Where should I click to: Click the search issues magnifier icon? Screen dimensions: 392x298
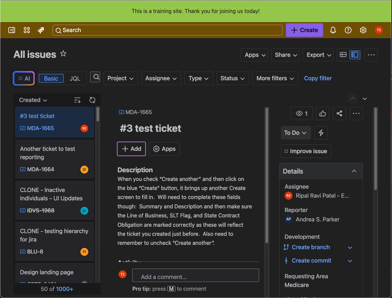(95, 77)
